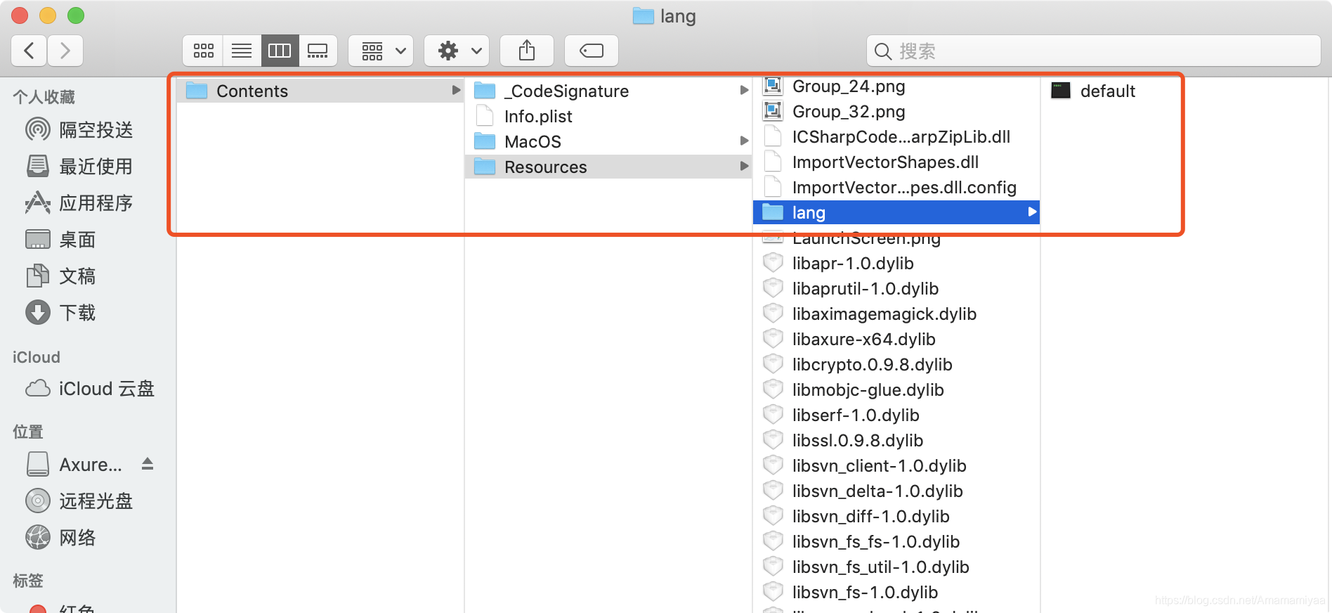
Task: Select ImportVectorShapes.dll file
Action: pyautogui.click(x=896, y=162)
